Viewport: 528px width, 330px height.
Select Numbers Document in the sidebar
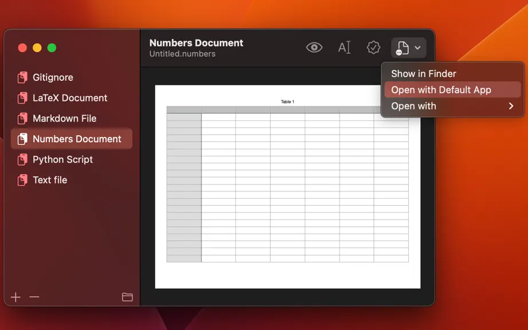[72, 139]
